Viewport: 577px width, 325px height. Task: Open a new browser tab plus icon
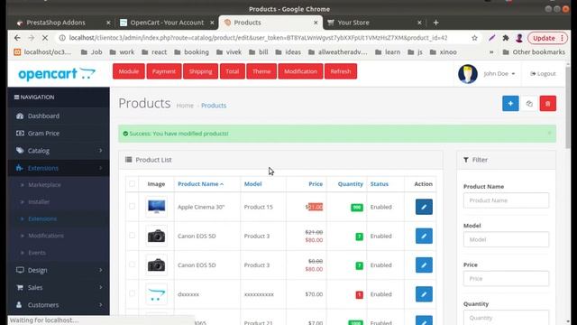tap(435, 23)
